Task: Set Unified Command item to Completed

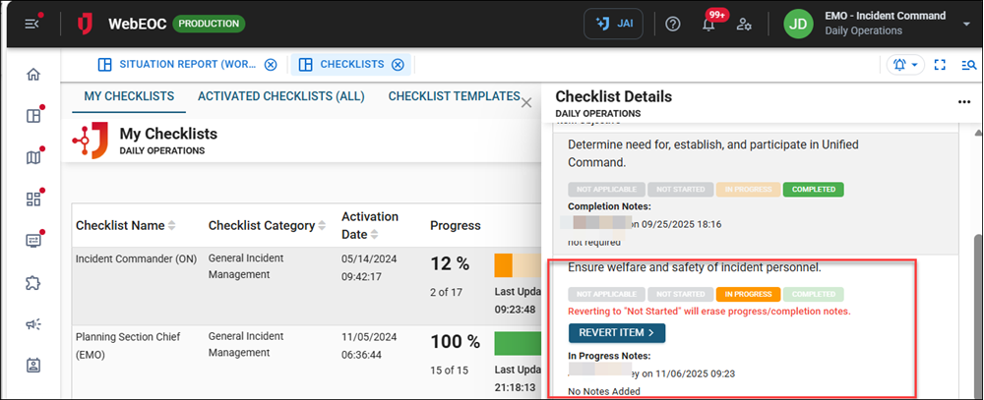Action: 813,189
